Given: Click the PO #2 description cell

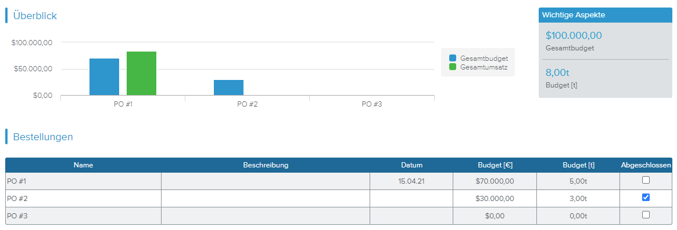Looking at the screenshot, I should [266, 199].
